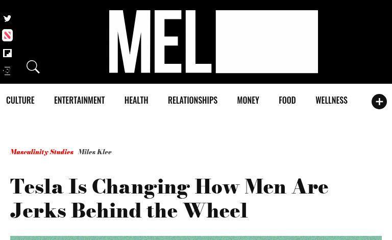Open search with the magnifying glass

[x=33, y=67]
